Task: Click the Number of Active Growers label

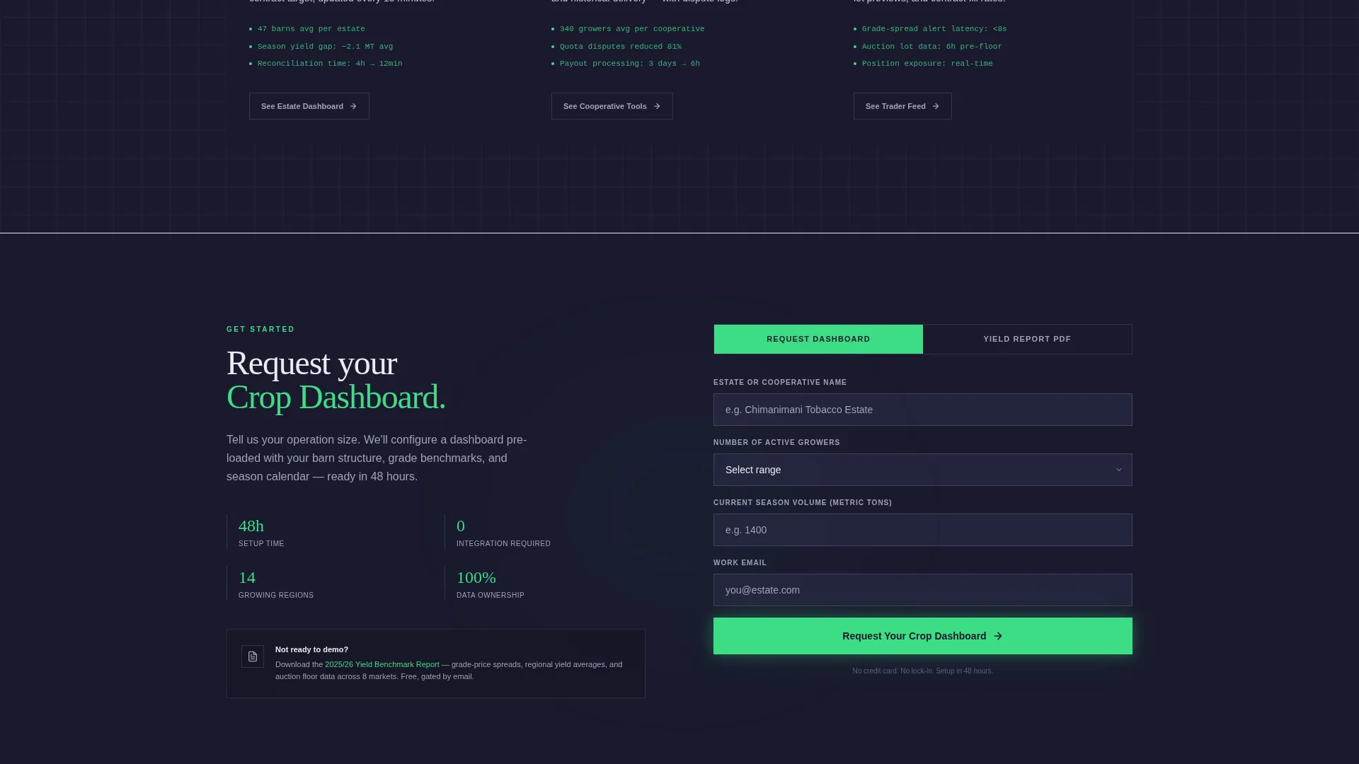Action: click(x=776, y=443)
